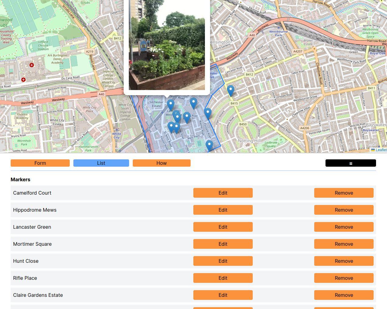Image resolution: width=387 pixels, height=309 pixels.
Task: Open the black hamburger menu button
Action: click(x=351, y=163)
